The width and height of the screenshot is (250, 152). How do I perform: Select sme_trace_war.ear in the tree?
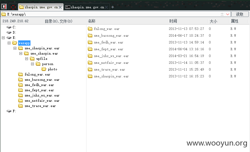pyautogui.click(x=40, y=106)
